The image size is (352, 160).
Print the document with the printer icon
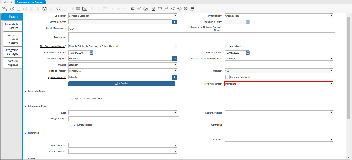click(146, 9)
